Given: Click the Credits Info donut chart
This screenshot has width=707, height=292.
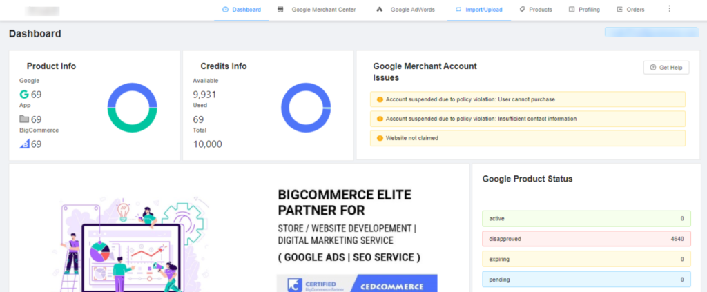Looking at the screenshot, I should [x=306, y=108].
